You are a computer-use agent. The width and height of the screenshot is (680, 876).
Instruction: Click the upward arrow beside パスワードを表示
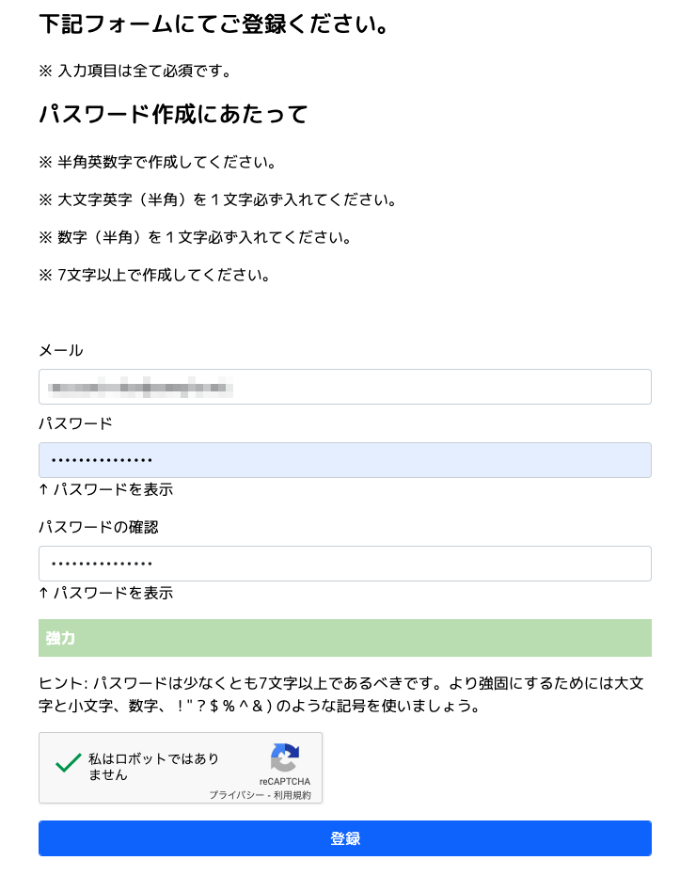(x=45, y=489)
